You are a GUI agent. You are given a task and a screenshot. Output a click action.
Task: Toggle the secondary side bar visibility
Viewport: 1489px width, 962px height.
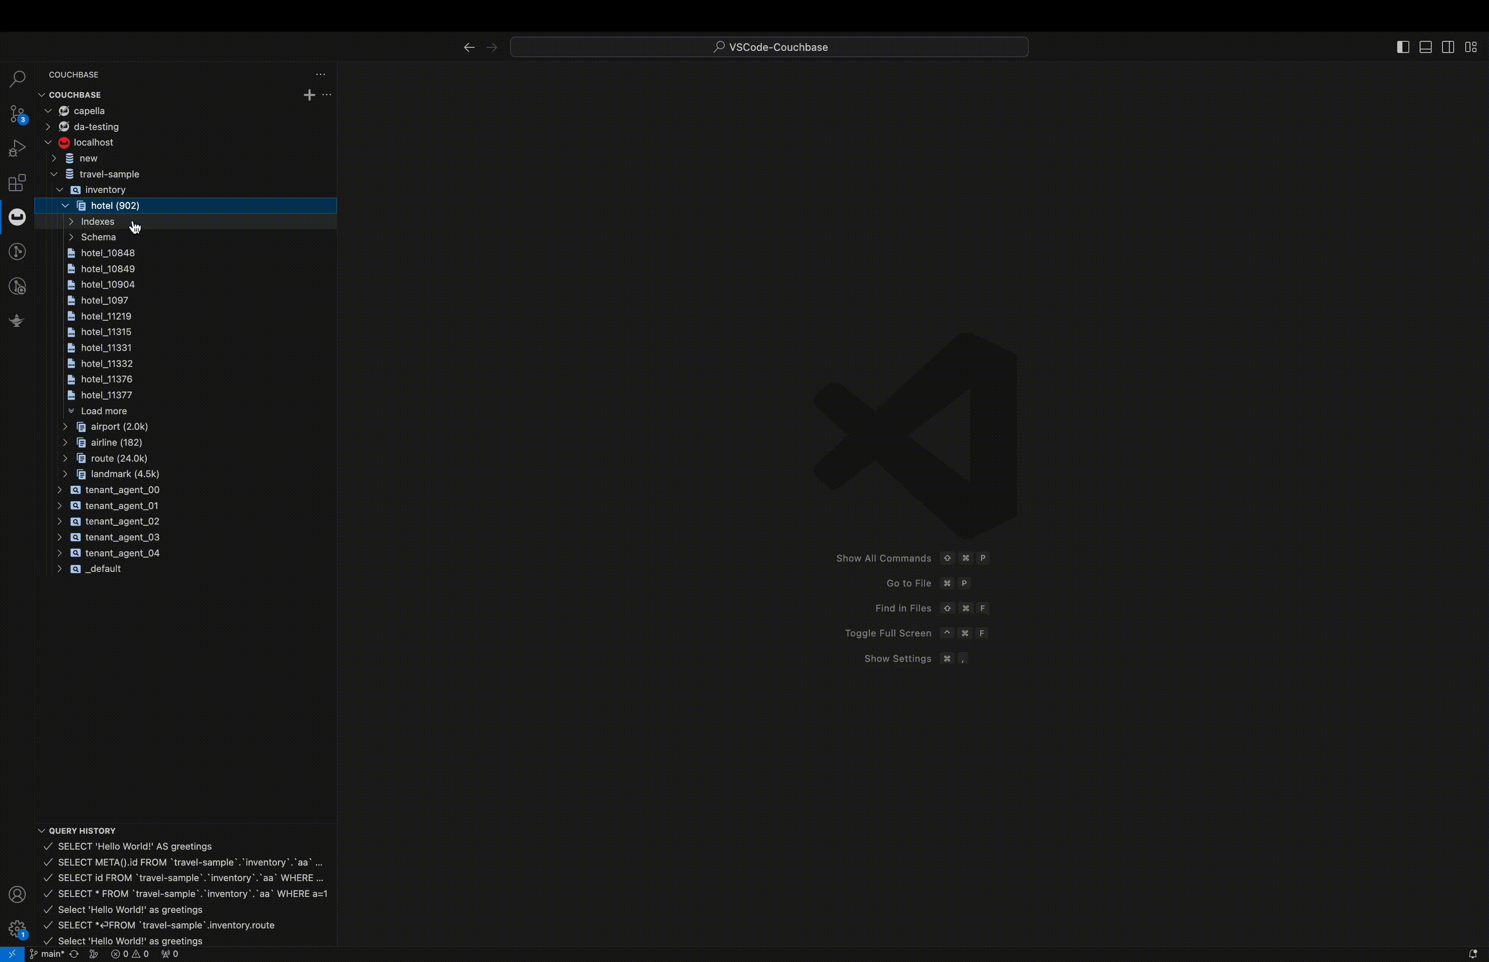click(1448, 47)
